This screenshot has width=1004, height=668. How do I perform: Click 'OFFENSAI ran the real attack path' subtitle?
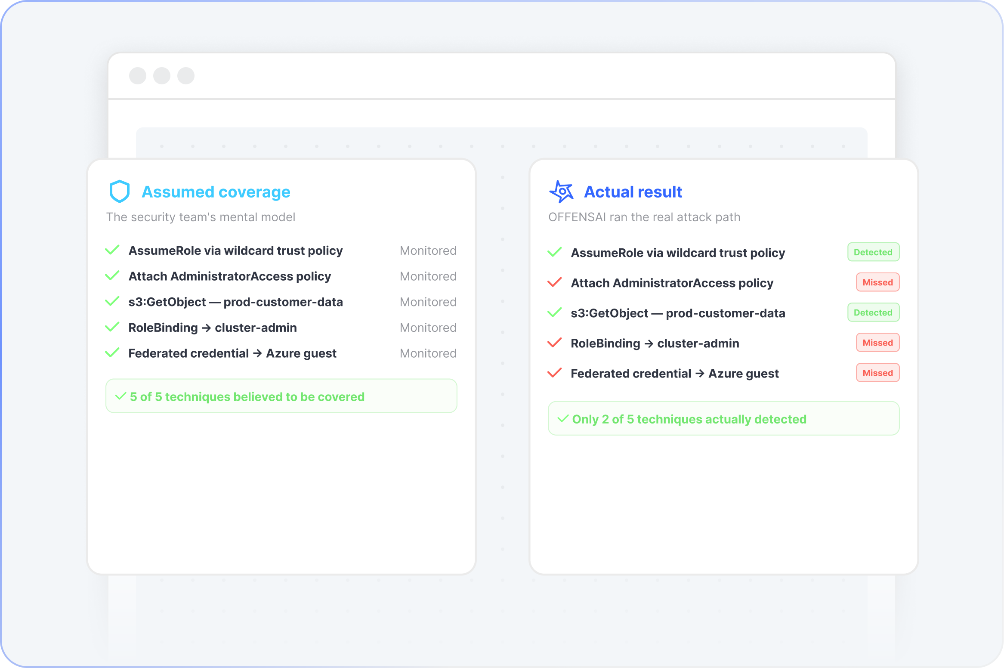click(x=644, y=217)
